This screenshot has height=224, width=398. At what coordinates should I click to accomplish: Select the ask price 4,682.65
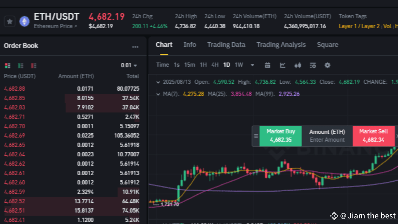tap(15, 145)
